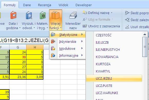Open the Inżynierskie submenu
The width and height of the screenshot is (149, 100).
(x=68, y=41)
